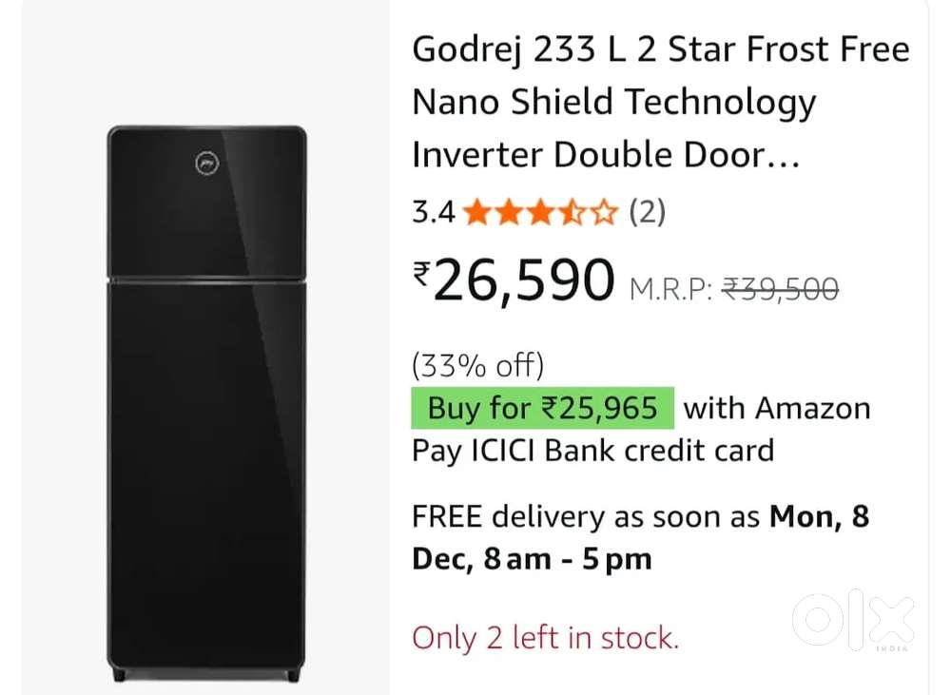
Task: Open the (2) customer reviews link
Action: click(647, 213)
